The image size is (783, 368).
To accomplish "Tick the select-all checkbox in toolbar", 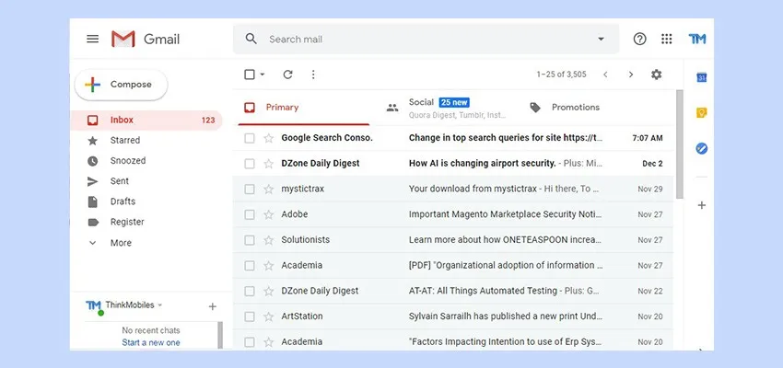I will pyautogui.click(x=250, y=75).
